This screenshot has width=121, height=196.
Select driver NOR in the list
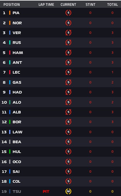coord(17,23)
